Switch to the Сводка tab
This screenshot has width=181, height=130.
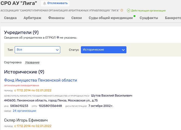(10, 18)
